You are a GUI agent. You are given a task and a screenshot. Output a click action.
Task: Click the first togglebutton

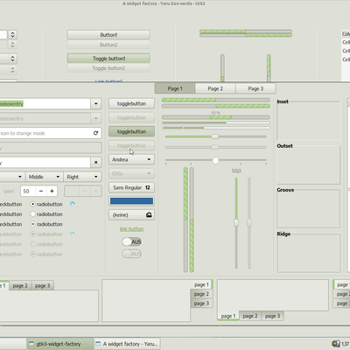[131, 103]
